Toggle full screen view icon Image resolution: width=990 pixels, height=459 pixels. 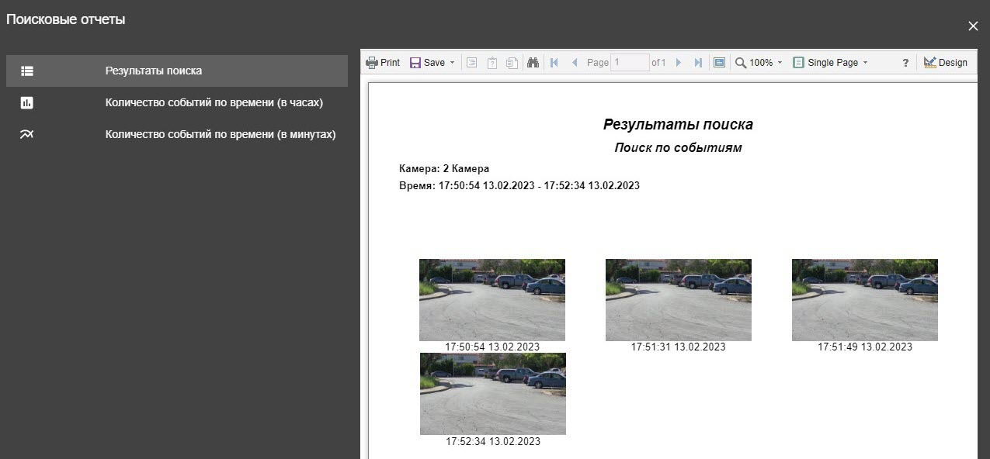(x=719, y=63)
